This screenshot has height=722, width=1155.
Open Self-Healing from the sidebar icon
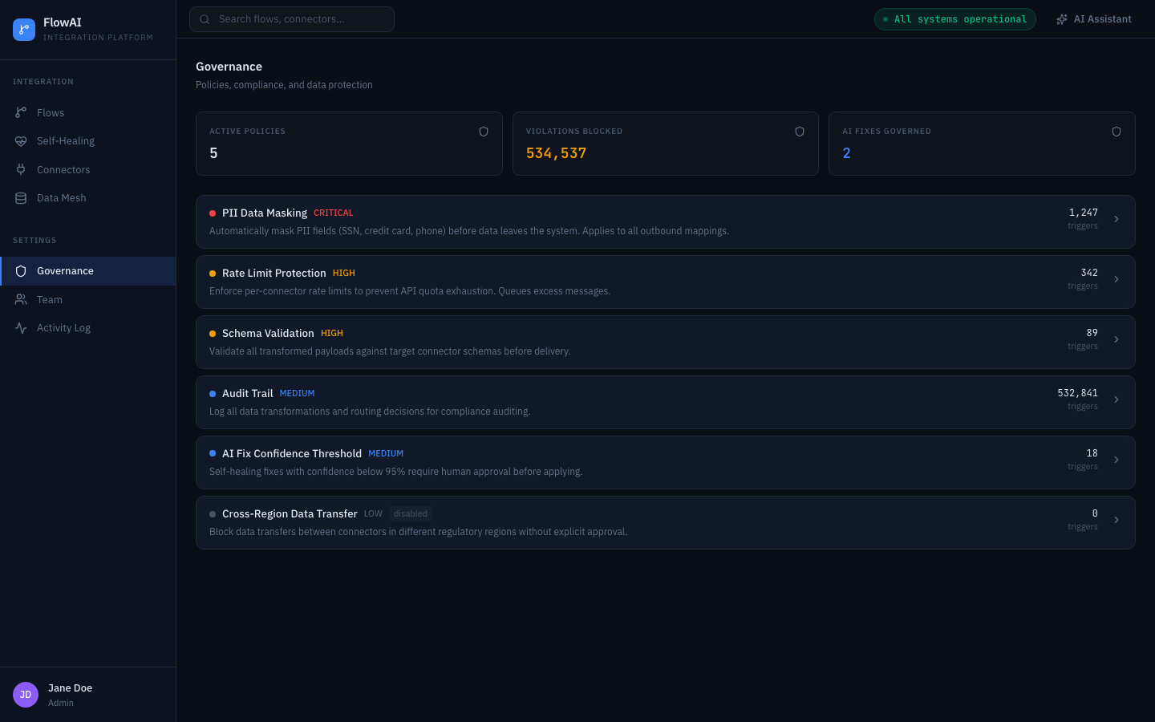21,140
